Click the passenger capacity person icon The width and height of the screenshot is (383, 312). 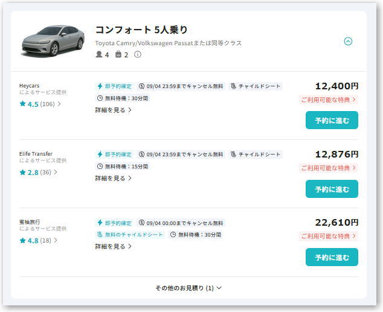tap(99, 54)
